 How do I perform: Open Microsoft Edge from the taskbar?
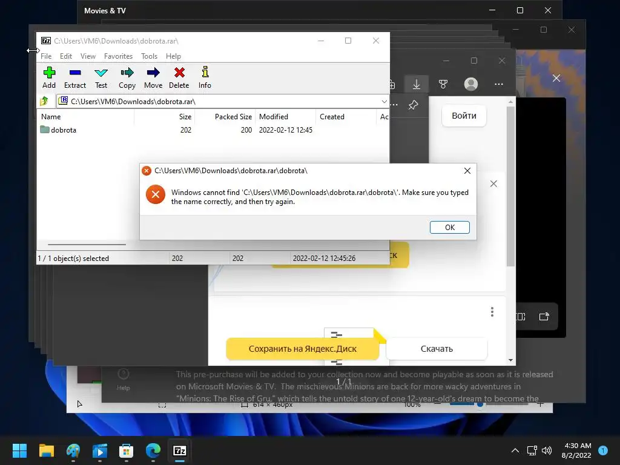click(153, 450)
